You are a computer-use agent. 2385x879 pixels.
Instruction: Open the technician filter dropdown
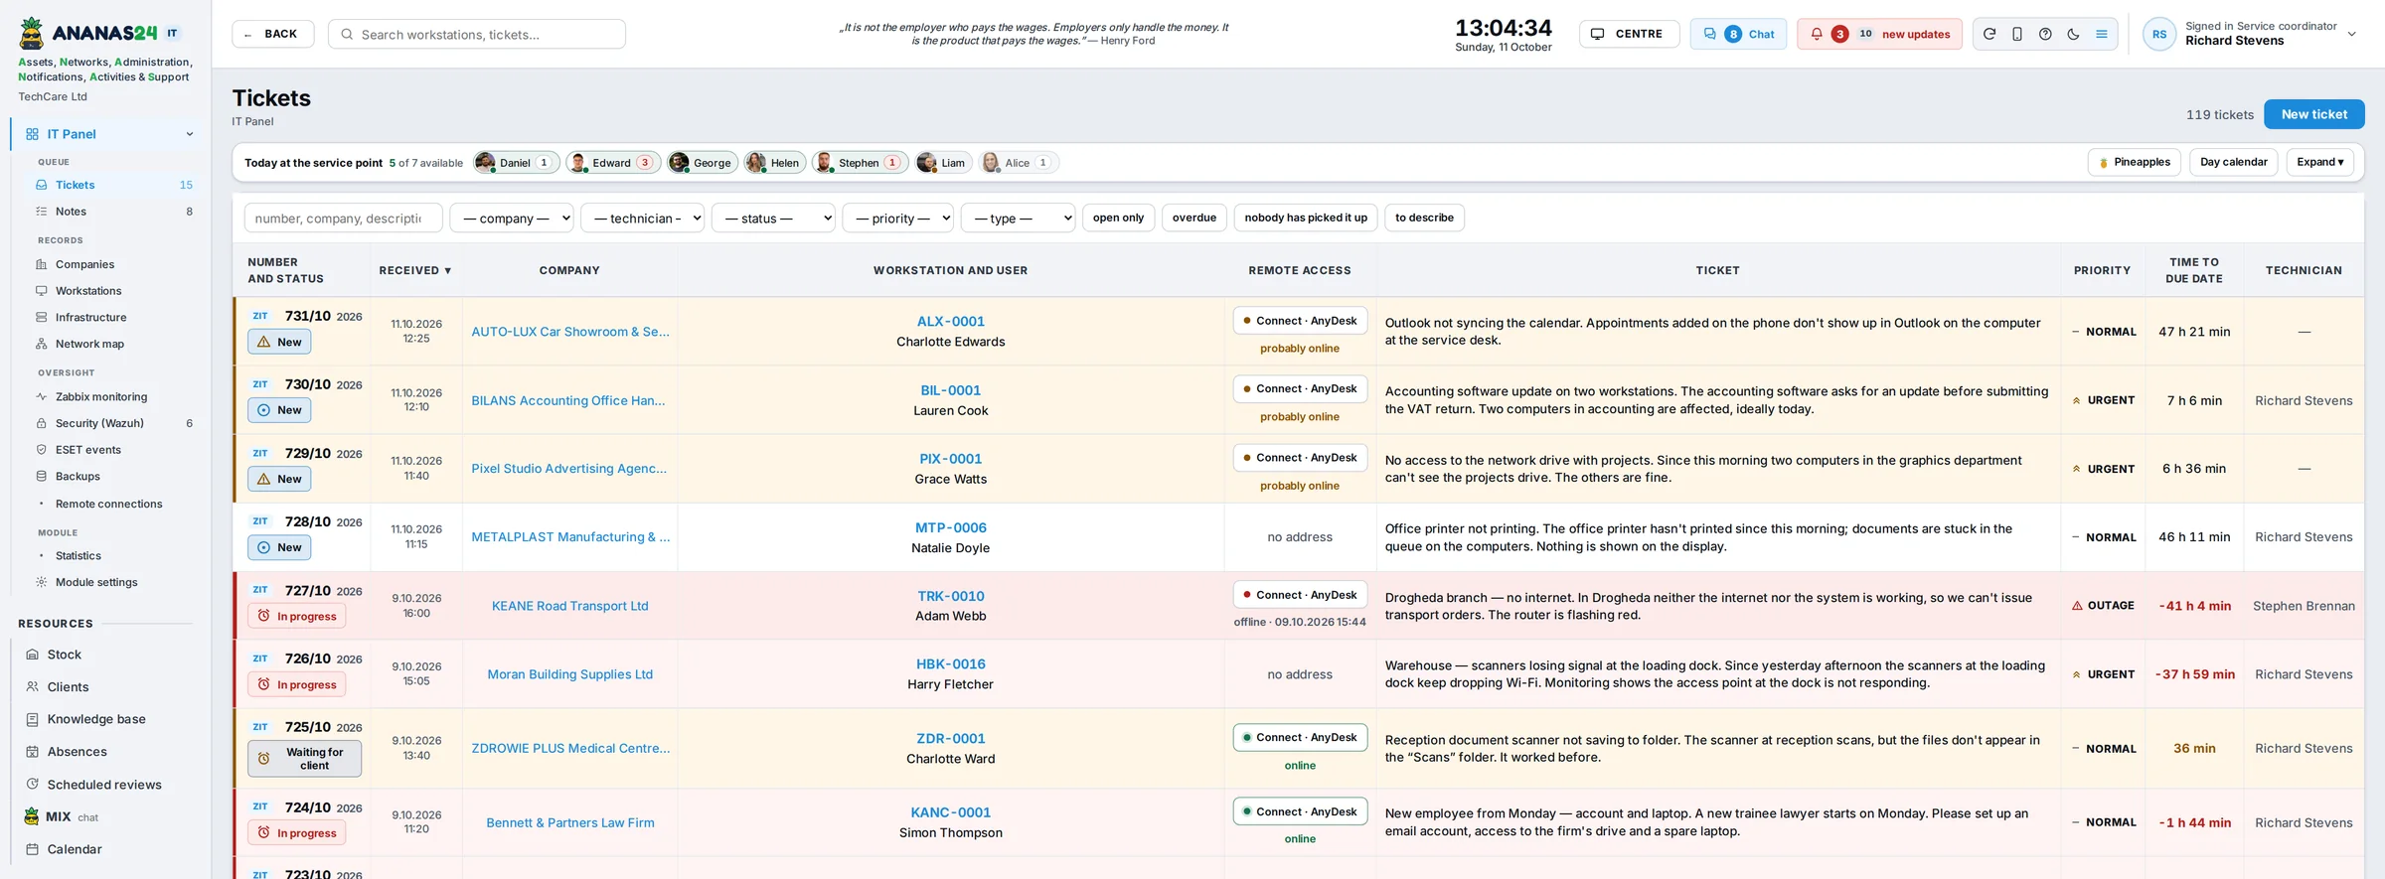click(x=643, y=218)
